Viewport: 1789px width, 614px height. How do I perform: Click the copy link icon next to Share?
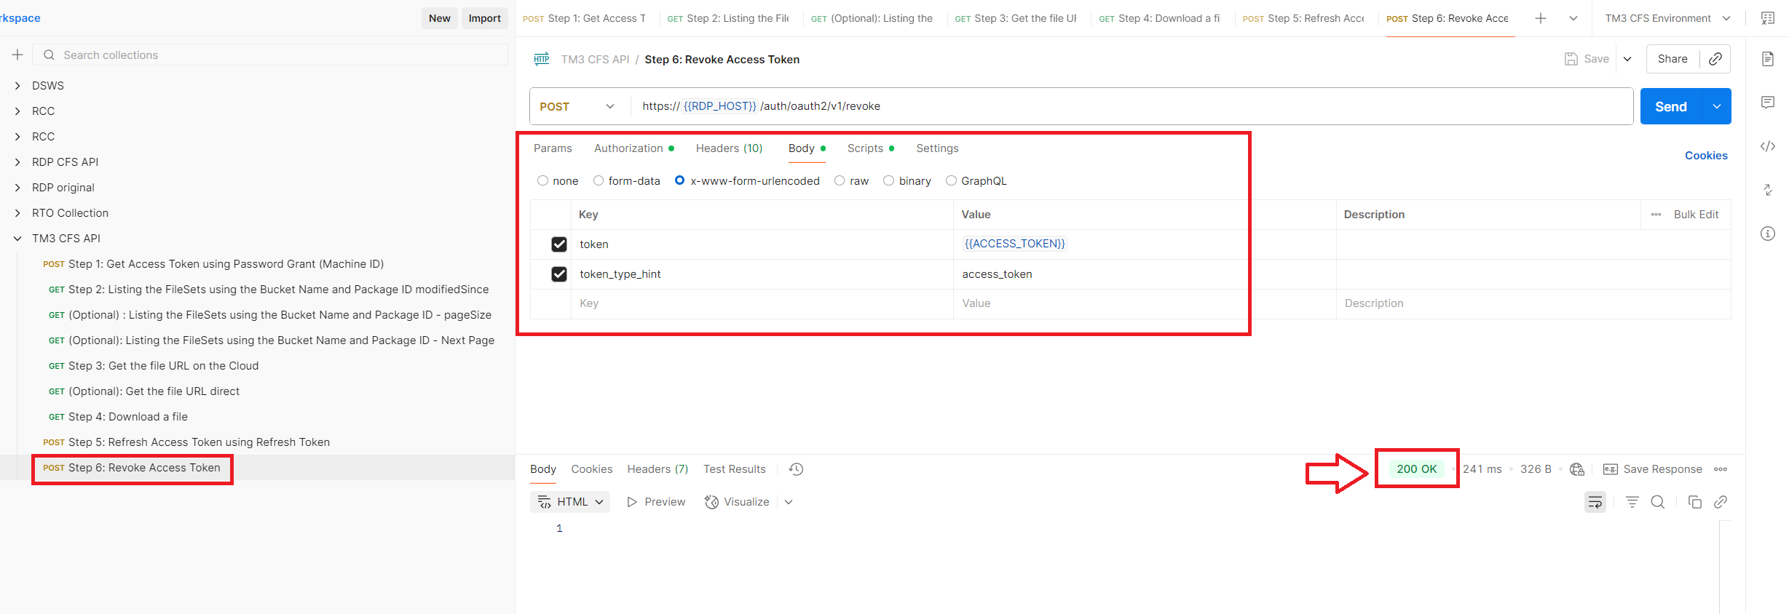[1715, 59]
